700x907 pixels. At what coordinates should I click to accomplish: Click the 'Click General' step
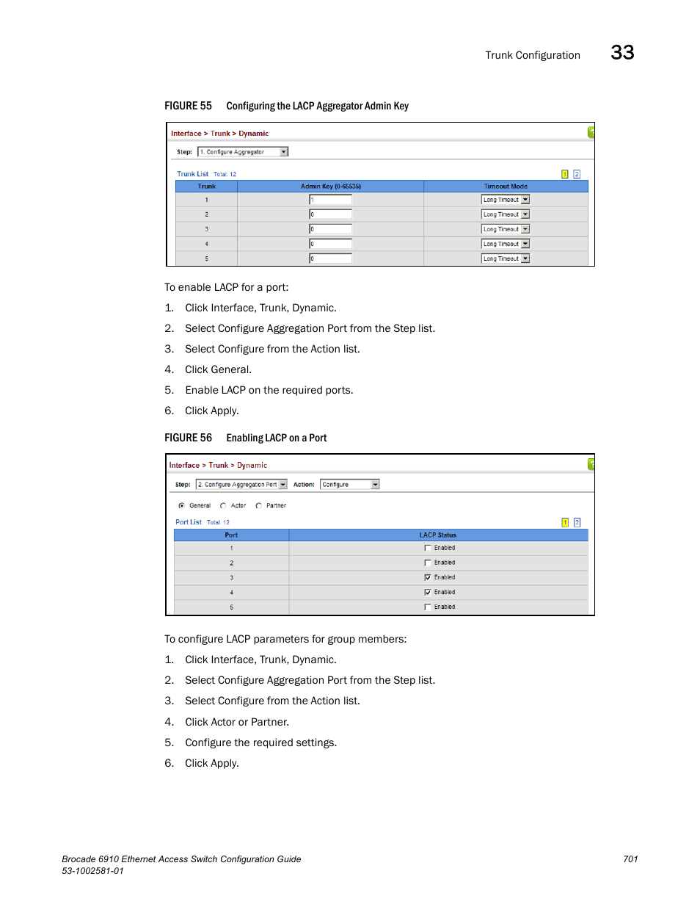[218, 369]
